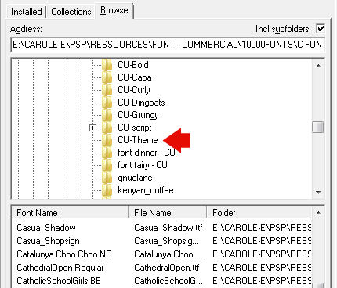Click the CU-script folder icon
This screenshot has width=337, height=288.
tap(107, 128)
